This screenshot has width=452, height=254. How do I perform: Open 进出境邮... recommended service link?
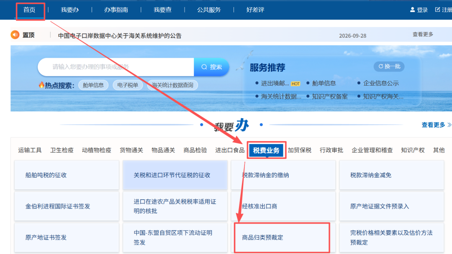point(275,84)
